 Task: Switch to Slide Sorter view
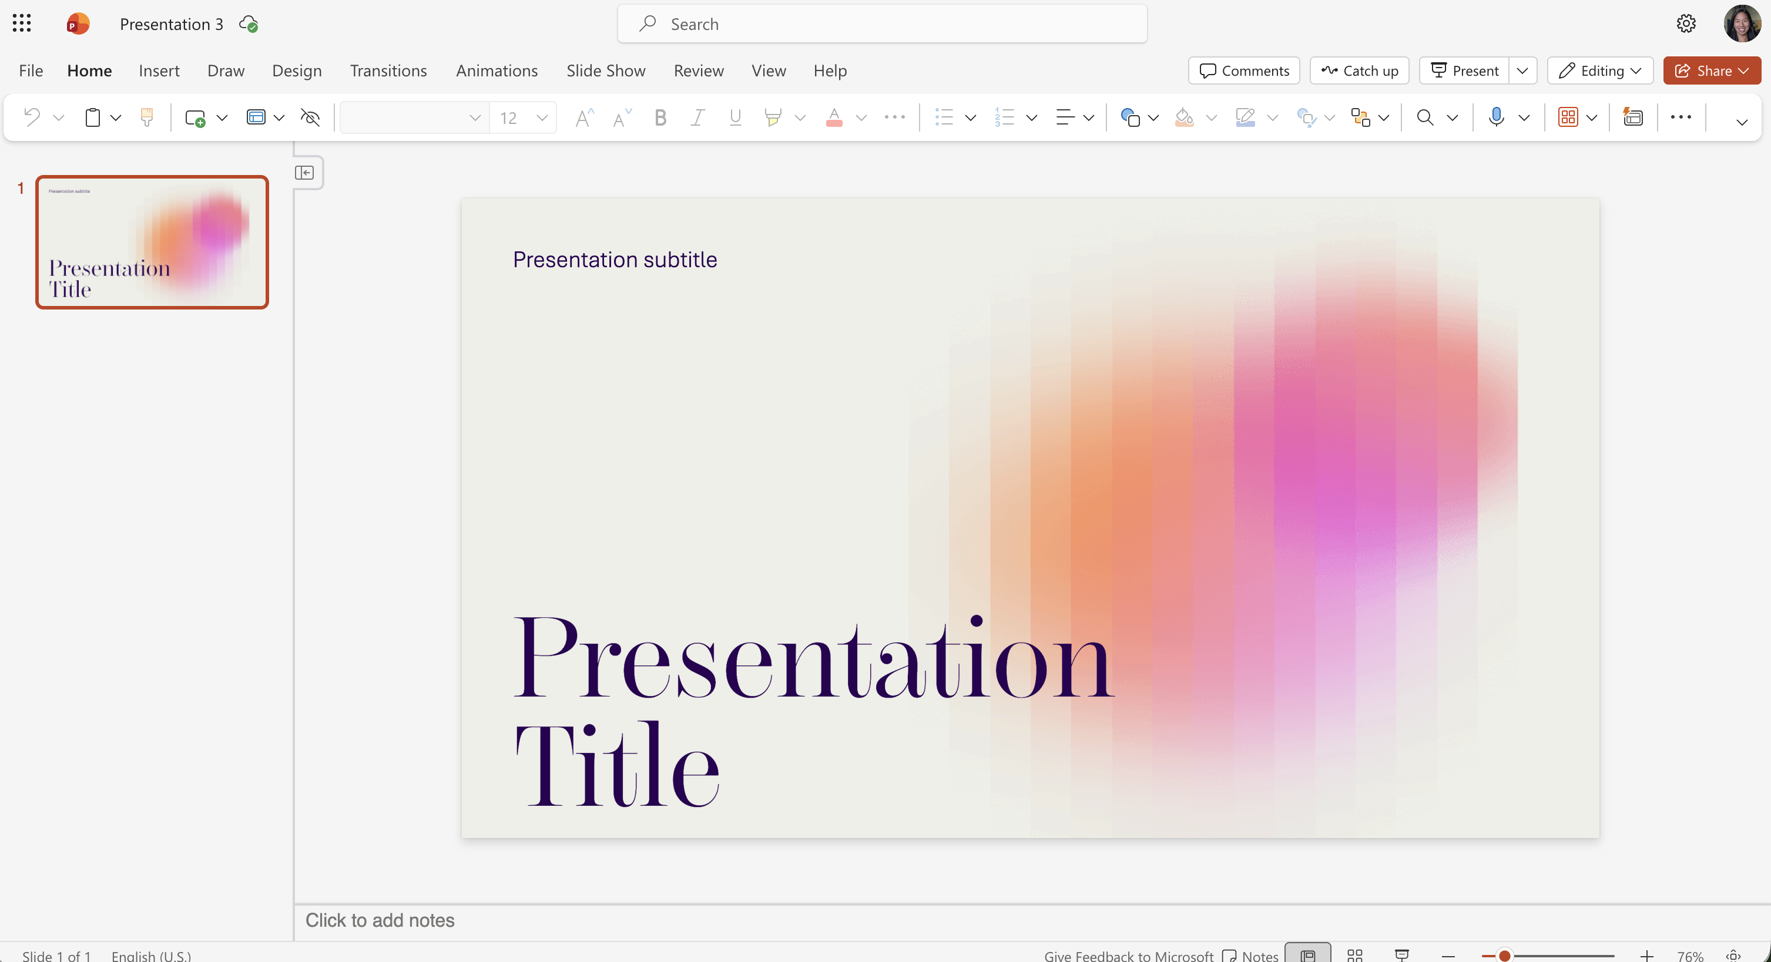click(x=1354, y=954)
